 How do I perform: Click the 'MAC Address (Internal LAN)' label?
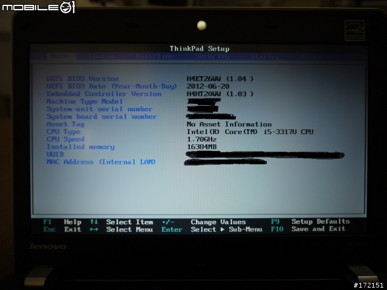pyautogui.click(x=101, y=162)
